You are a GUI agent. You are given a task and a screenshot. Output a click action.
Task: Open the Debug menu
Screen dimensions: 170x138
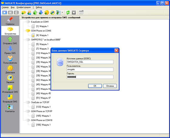tap(39, 7)
